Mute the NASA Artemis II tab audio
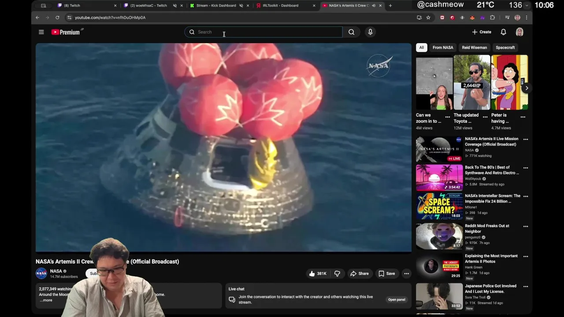Image resolution: width=564 pixels, height=317 pixels. (x=374, y=6)
